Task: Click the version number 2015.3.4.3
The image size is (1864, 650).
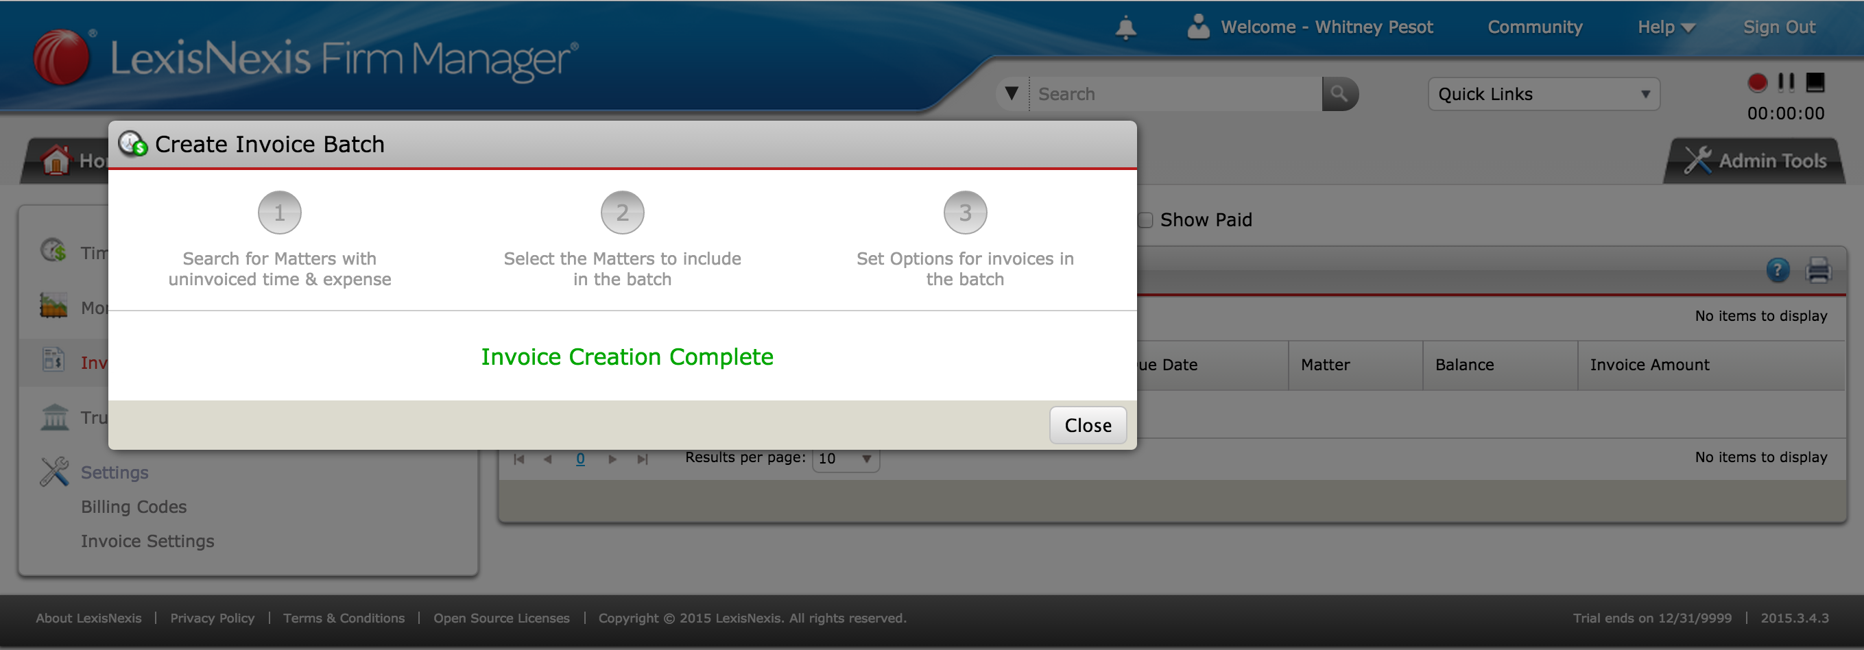Action: coord(1795,618)
